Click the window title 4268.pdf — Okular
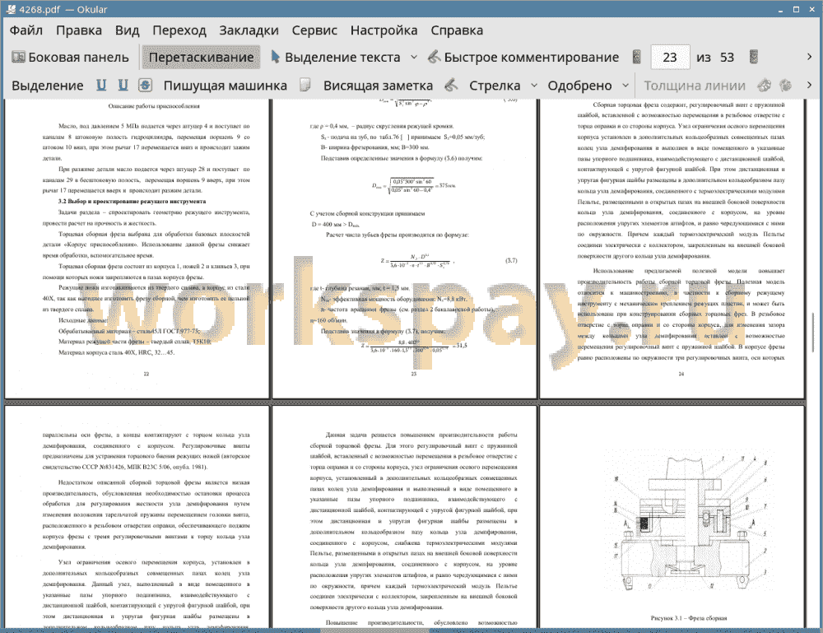Viewport: 823px width, 633px height. click(63, 9)
